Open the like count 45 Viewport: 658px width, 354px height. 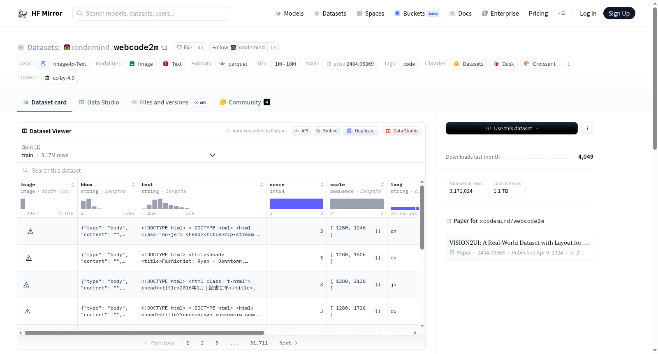click(200, 47)
